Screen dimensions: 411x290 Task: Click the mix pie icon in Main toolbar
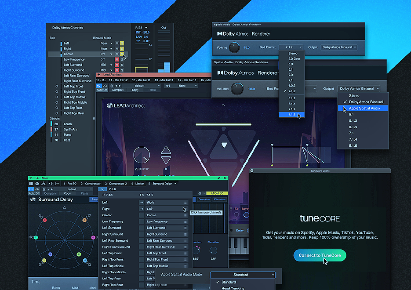37,184
